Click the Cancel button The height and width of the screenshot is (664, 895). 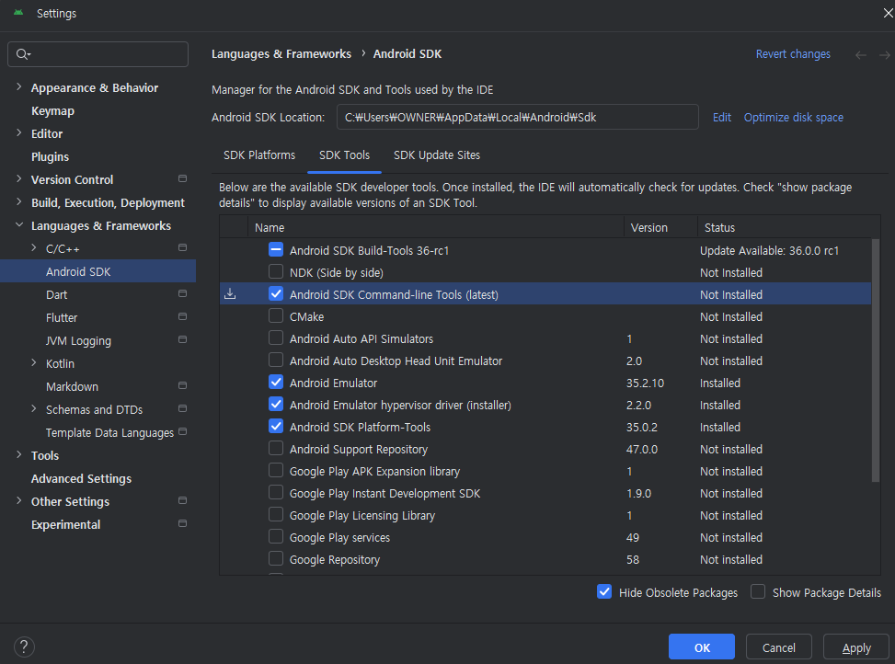point(778,647)
